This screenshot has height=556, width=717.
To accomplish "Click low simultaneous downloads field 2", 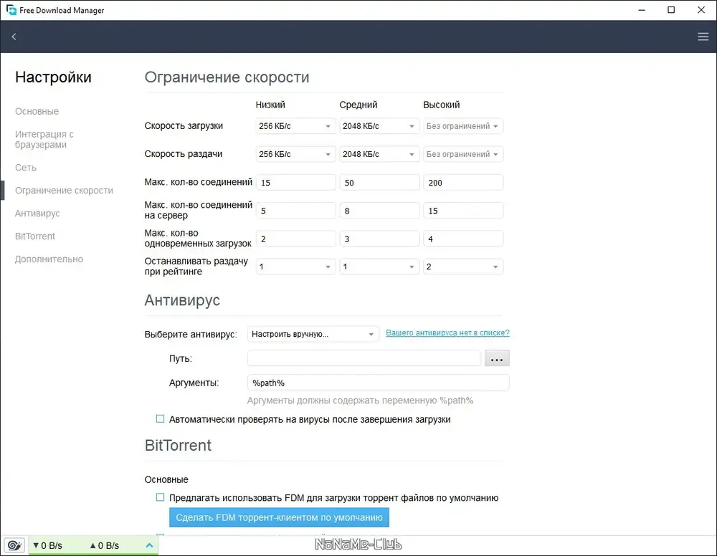I will click(x=295, y=239).
